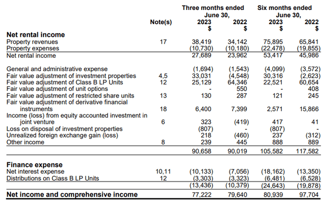
Task: Select Property revenues value 75,895
Action: (273, 42)
